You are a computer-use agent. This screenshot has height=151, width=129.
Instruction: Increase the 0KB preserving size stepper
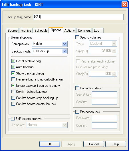tap(114, 73)
